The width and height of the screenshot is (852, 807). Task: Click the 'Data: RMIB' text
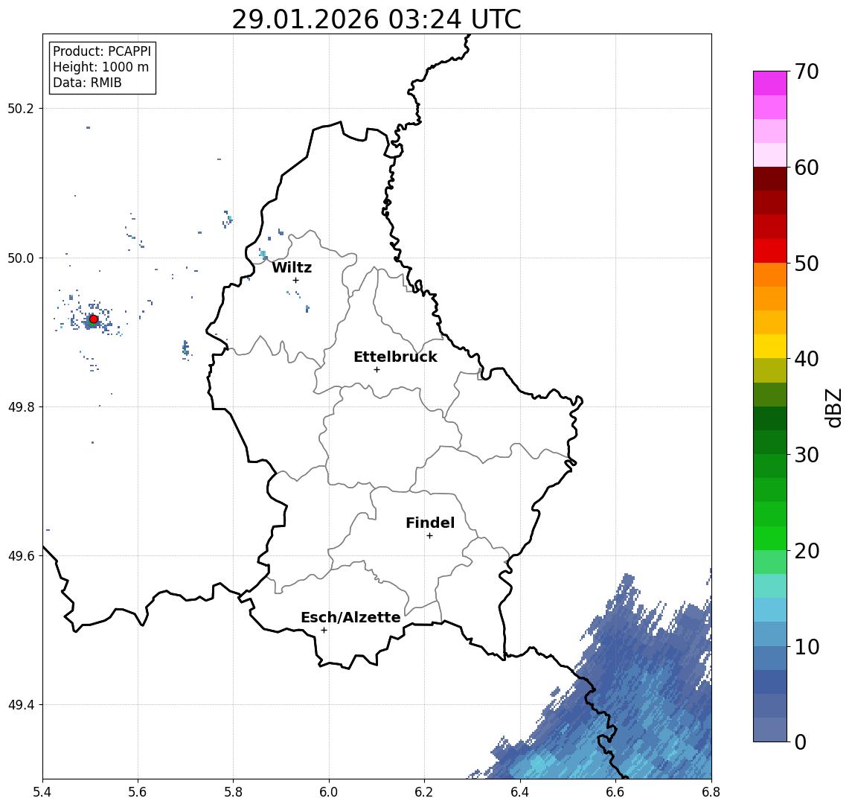coord(87,83)
